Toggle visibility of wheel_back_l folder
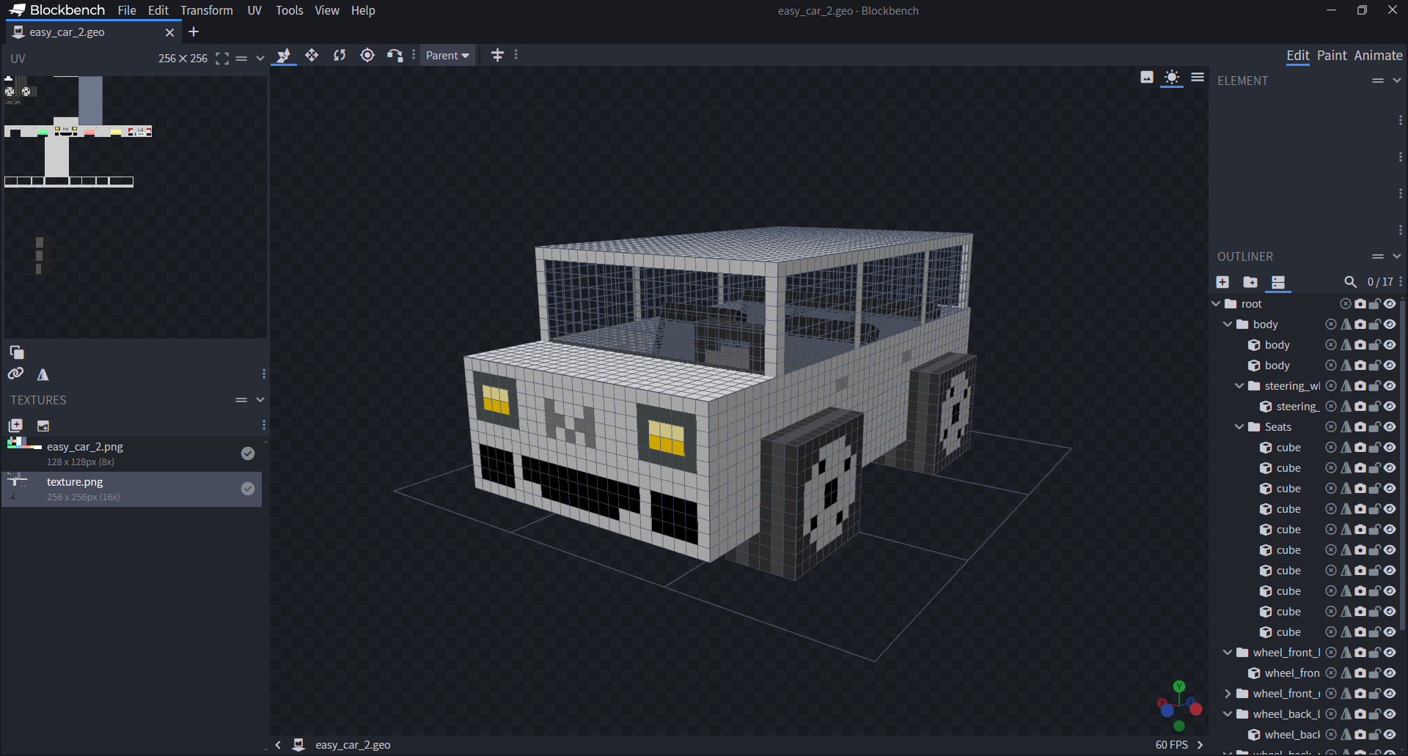The height and width of the screenshot is (756, 1408). click(x=1390, y=714)
